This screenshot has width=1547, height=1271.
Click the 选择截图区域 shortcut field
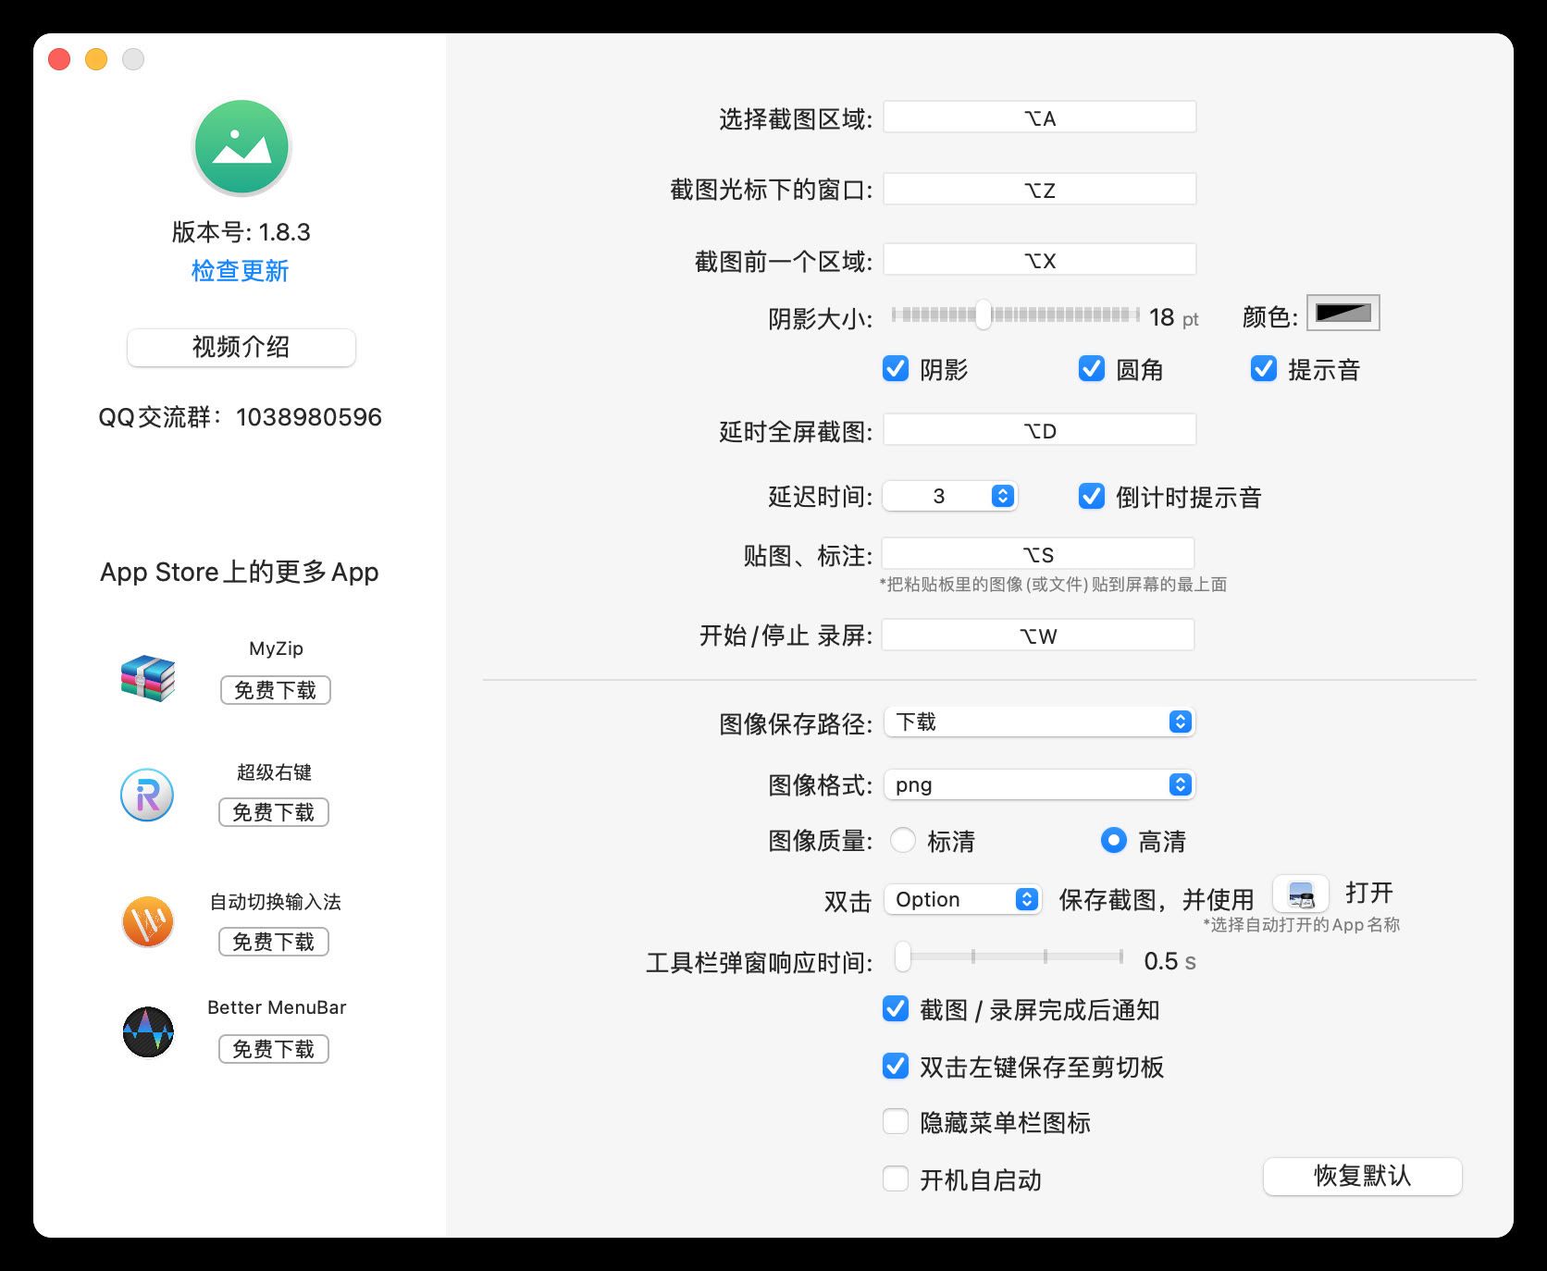pyautogui.click(x=1040, y=117)
